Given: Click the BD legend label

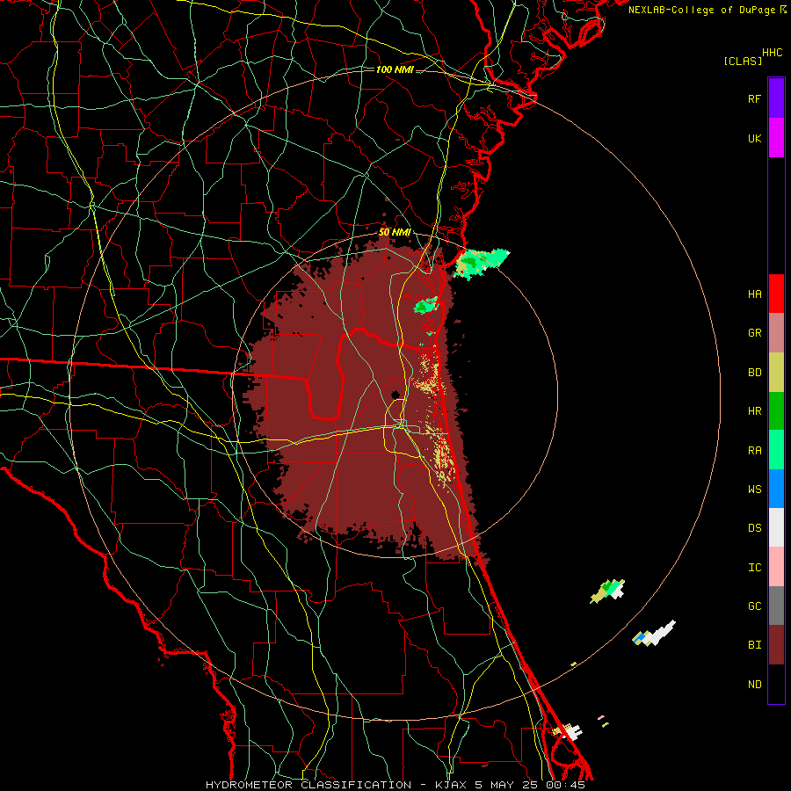Looking at the screenshot, I should tap(754, 373).
